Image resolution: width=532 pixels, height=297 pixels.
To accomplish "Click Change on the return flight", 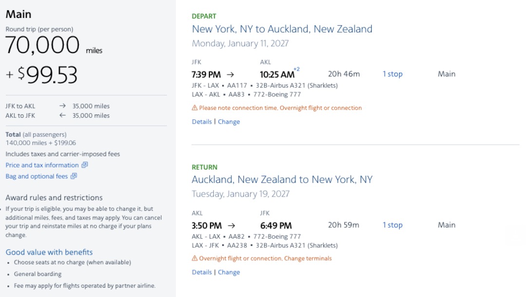I will 229,272.
